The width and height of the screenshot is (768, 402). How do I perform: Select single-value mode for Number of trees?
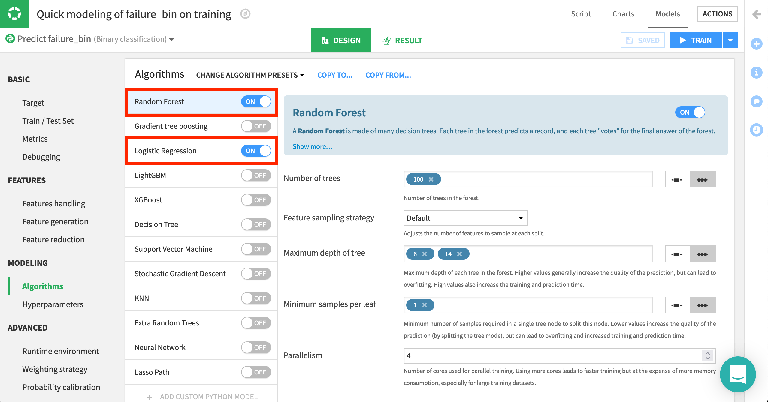pos(678,179)
